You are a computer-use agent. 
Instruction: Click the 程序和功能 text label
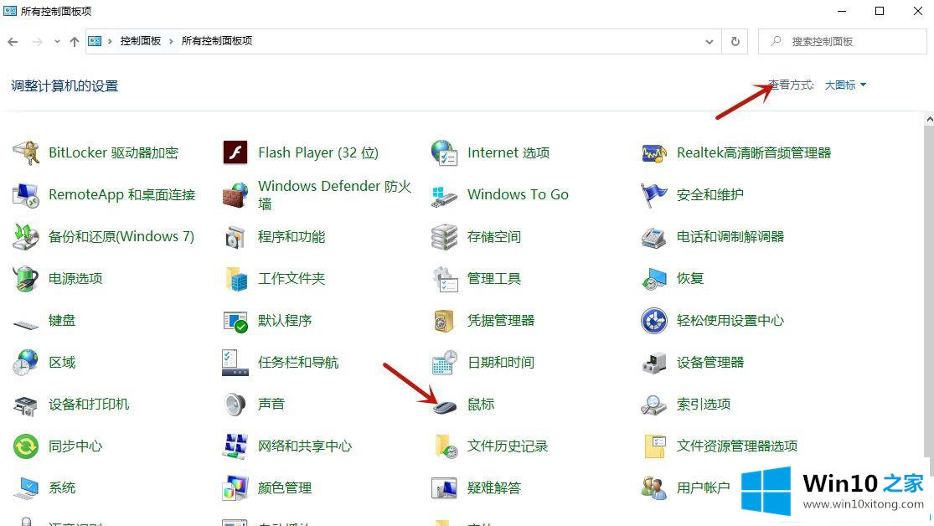292,237
